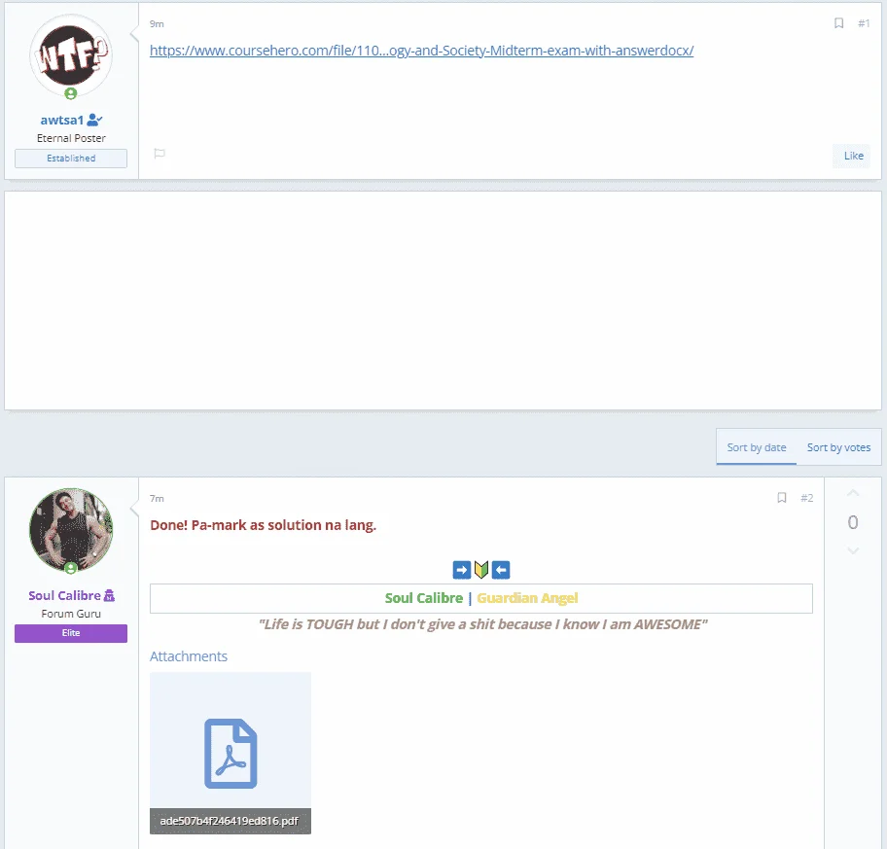Screen dimensions: 887x849
Task: Upvote post #2
Action: coord(853,493)
